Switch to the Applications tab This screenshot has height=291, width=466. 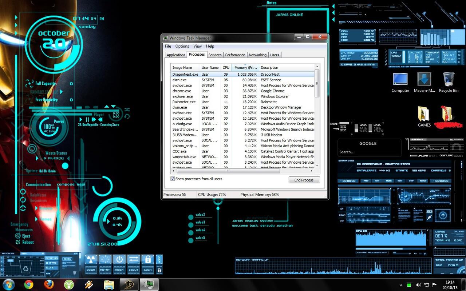[176, 55]
